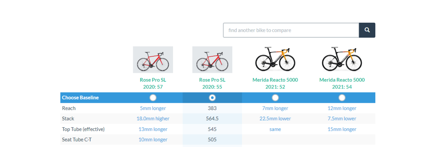Follow the Merida Reacto 5000 2021: 52 link

pyautogui.click(x=275, y=83)
